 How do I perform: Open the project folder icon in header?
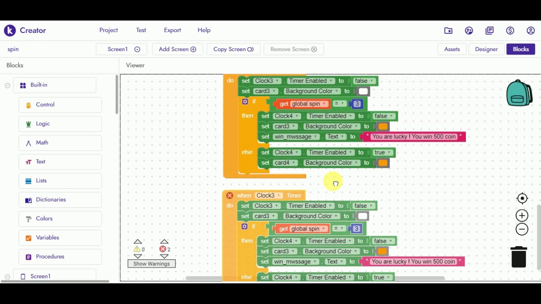pos(448,30)
